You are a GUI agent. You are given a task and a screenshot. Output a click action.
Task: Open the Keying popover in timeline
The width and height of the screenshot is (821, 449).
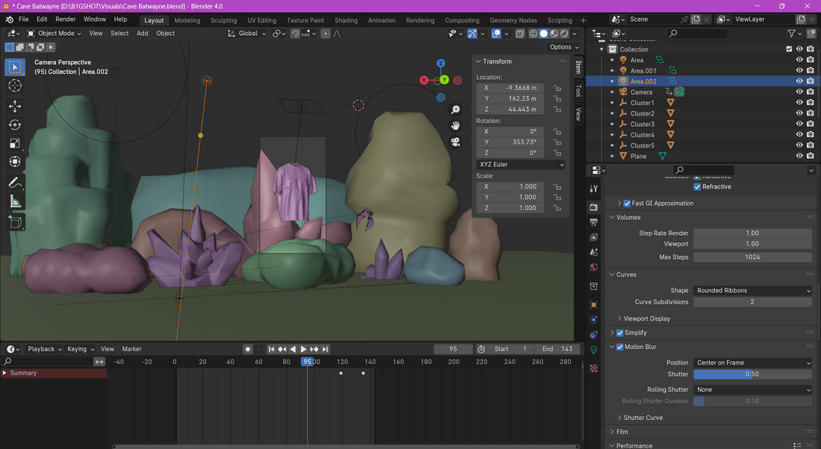click(x=81, y=349)
